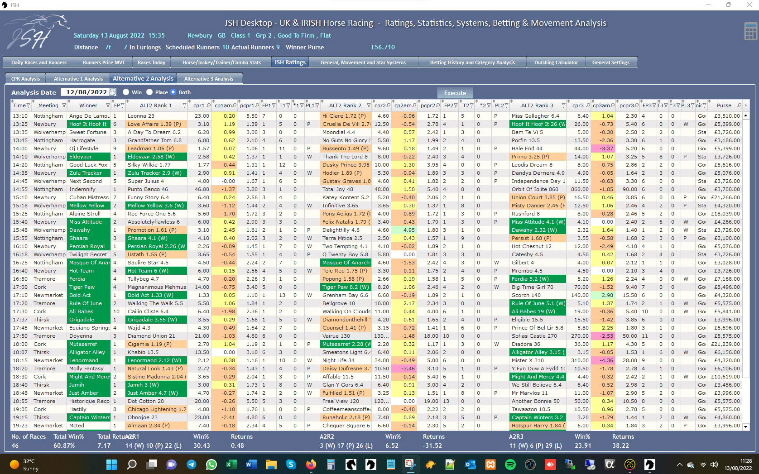
Task: Select the Both radio button
Action: tap(173, 92)
